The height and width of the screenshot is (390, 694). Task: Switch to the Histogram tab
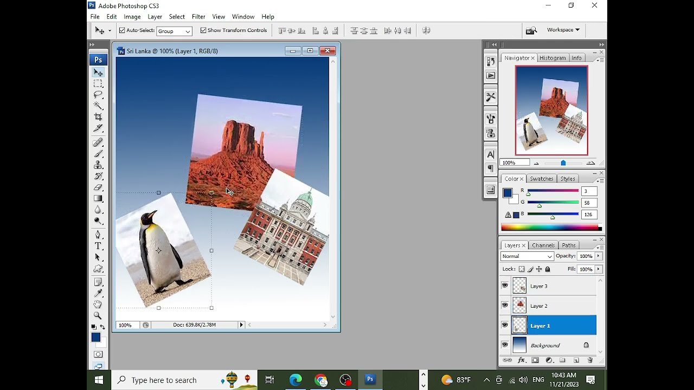(x=552, y=58)
